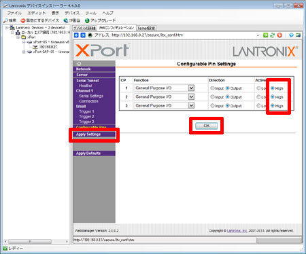The image size is (306, 254).
Task: Click the home icon beside the address label
Action: pyautogui.click(x=90, y=35)
